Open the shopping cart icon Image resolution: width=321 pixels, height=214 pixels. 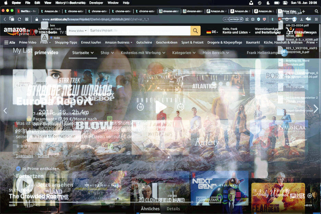pyautogui.click(x=289, y=31)
